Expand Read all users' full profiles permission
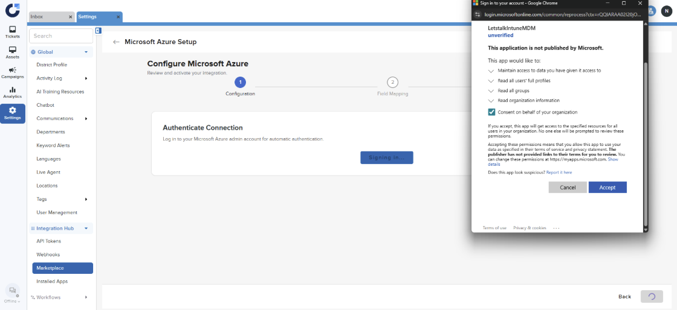The height and width of the screenshot is (310, 677). click(x=491, y=81)
